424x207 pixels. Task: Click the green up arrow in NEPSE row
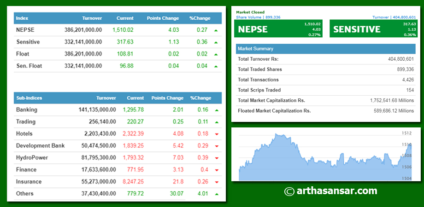(216, 30)
